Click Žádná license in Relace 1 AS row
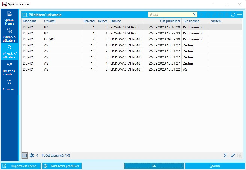Image resolution: width=246 pixels, height=170 pixels. (x=195, y=45)
